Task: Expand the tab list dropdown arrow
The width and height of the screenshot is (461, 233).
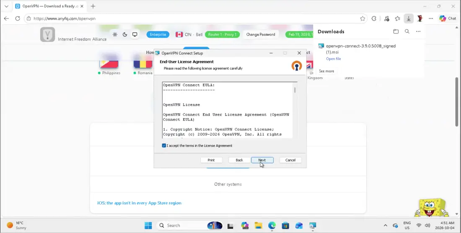Action: click(6, 6)
